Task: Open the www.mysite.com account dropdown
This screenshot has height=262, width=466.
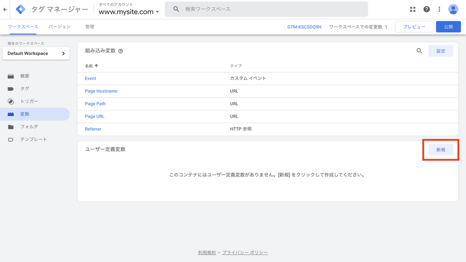Action: 129,12
